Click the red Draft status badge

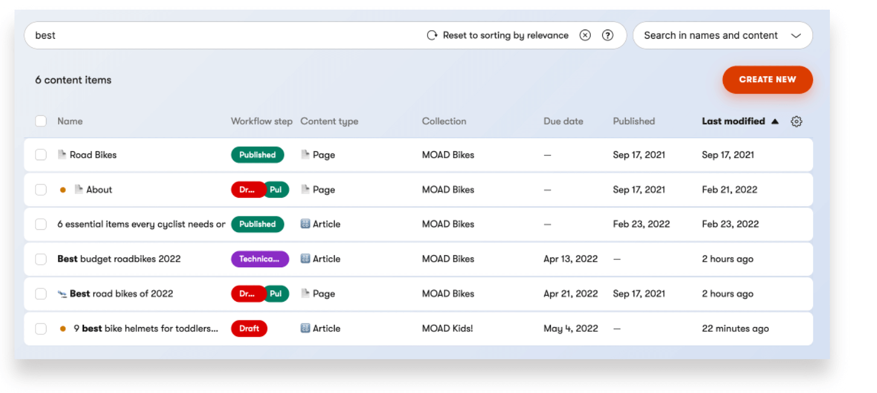[x=249, y=329]
